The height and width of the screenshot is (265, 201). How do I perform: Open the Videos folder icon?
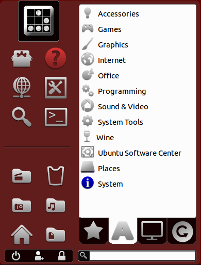pyautogui.click(x=22, y=176)
